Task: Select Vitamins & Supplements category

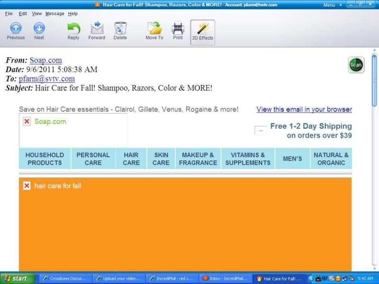Action: tap(248, 159)
